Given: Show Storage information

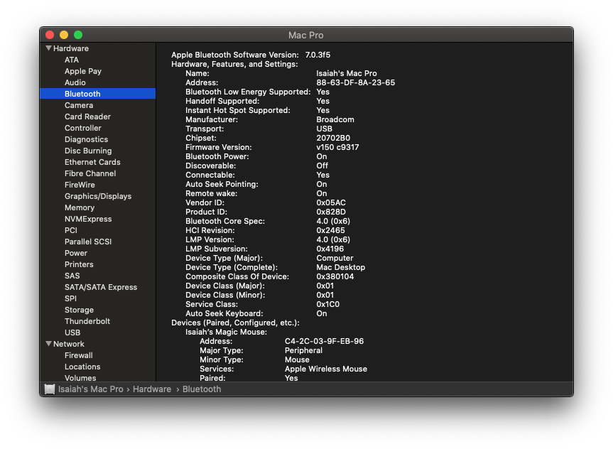Looking at the screenshot, I should 79,309.
